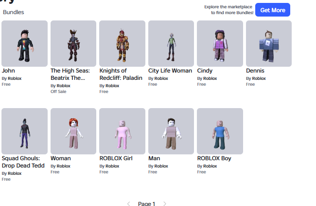Viewport: 316px width, 206px height.
Task: Click Roblox creator under City Life Woman
Action: coord(161,78)
